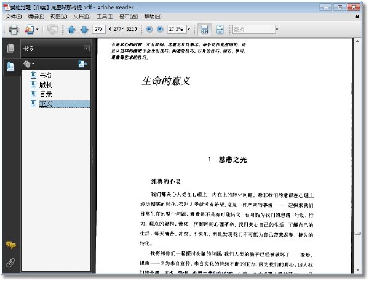Collapse the bookmarks panel with arrow button
The height and width of the screenshot is (281, 369).
(87, 48)
